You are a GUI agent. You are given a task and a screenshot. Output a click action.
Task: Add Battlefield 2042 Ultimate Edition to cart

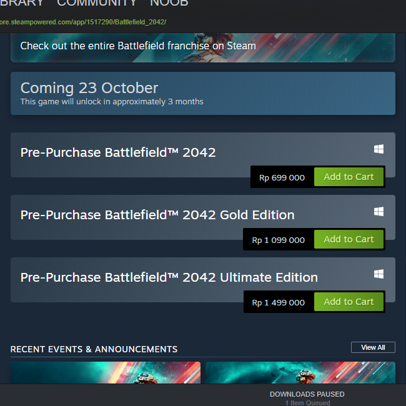pos(349,302)
